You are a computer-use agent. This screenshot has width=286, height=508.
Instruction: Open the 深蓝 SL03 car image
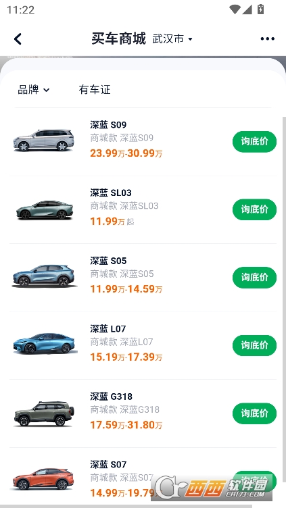point(45,209)
